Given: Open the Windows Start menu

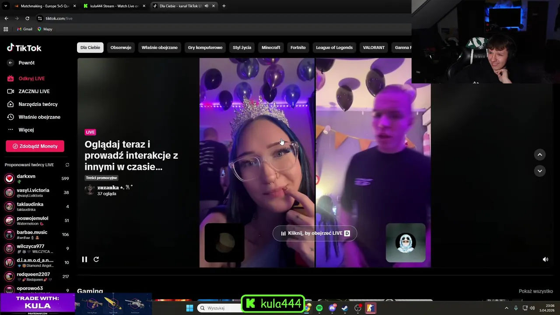Looking at the screenshot, I should pos(189,308).
